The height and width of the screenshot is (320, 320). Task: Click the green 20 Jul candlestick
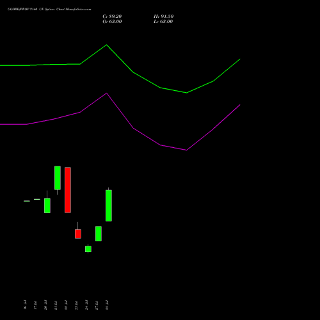coord(47,205)
